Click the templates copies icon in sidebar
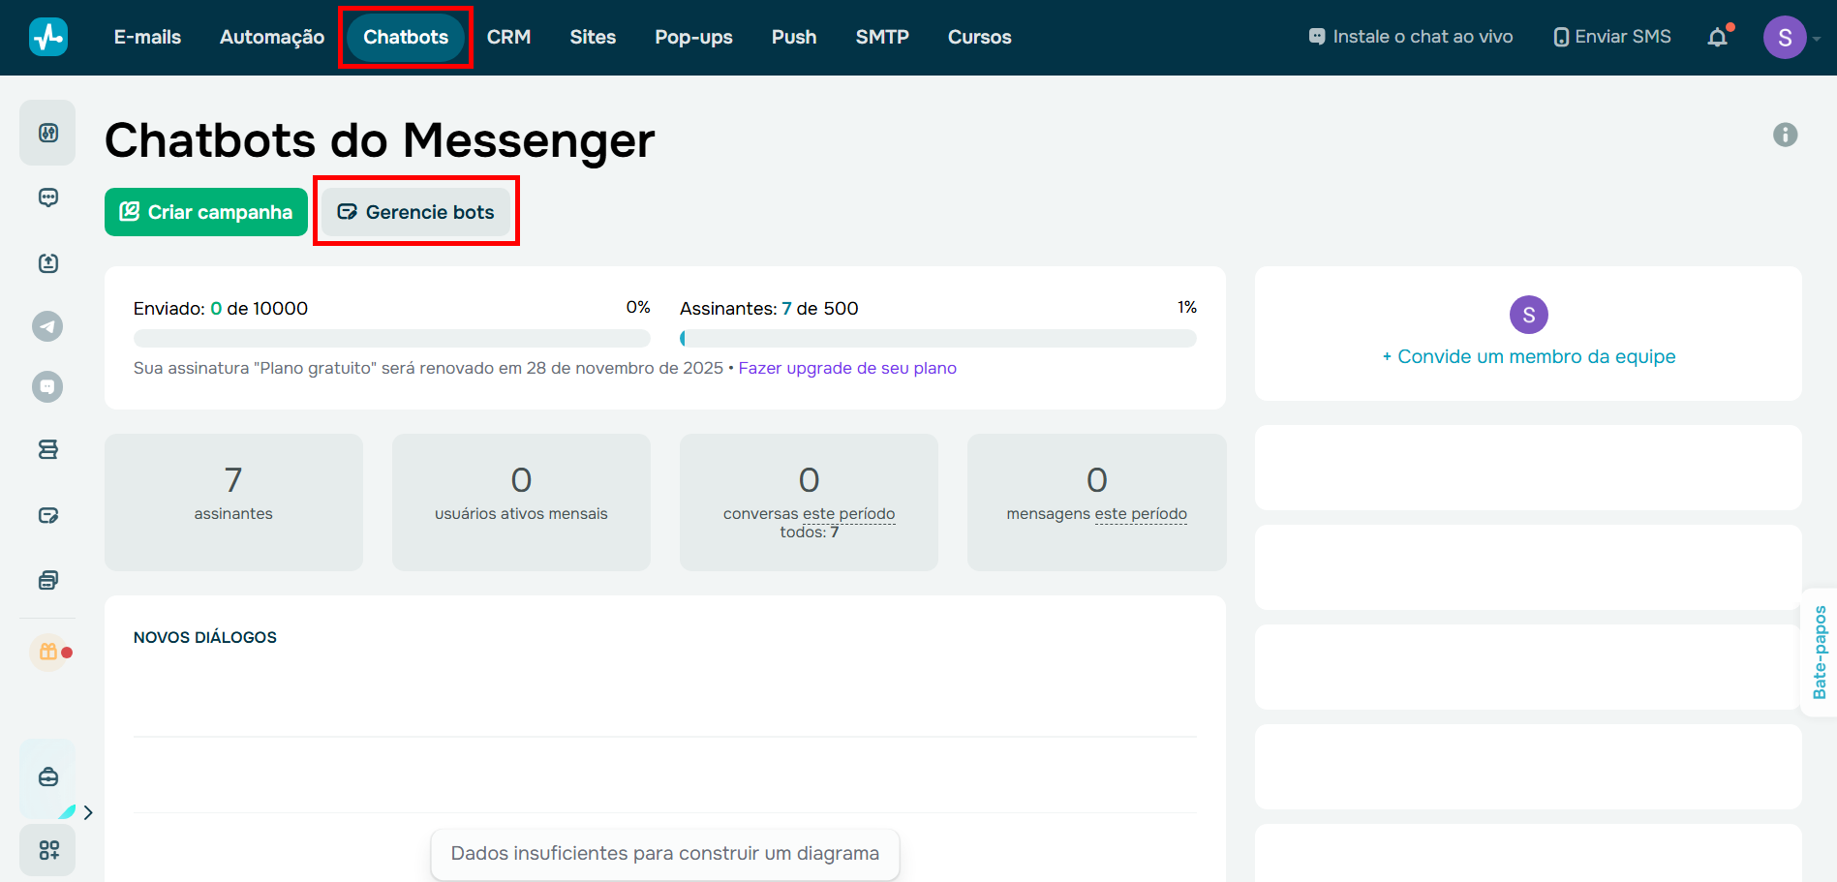Viewport: 1837px width, 882px height. click(x=47, y=579)
